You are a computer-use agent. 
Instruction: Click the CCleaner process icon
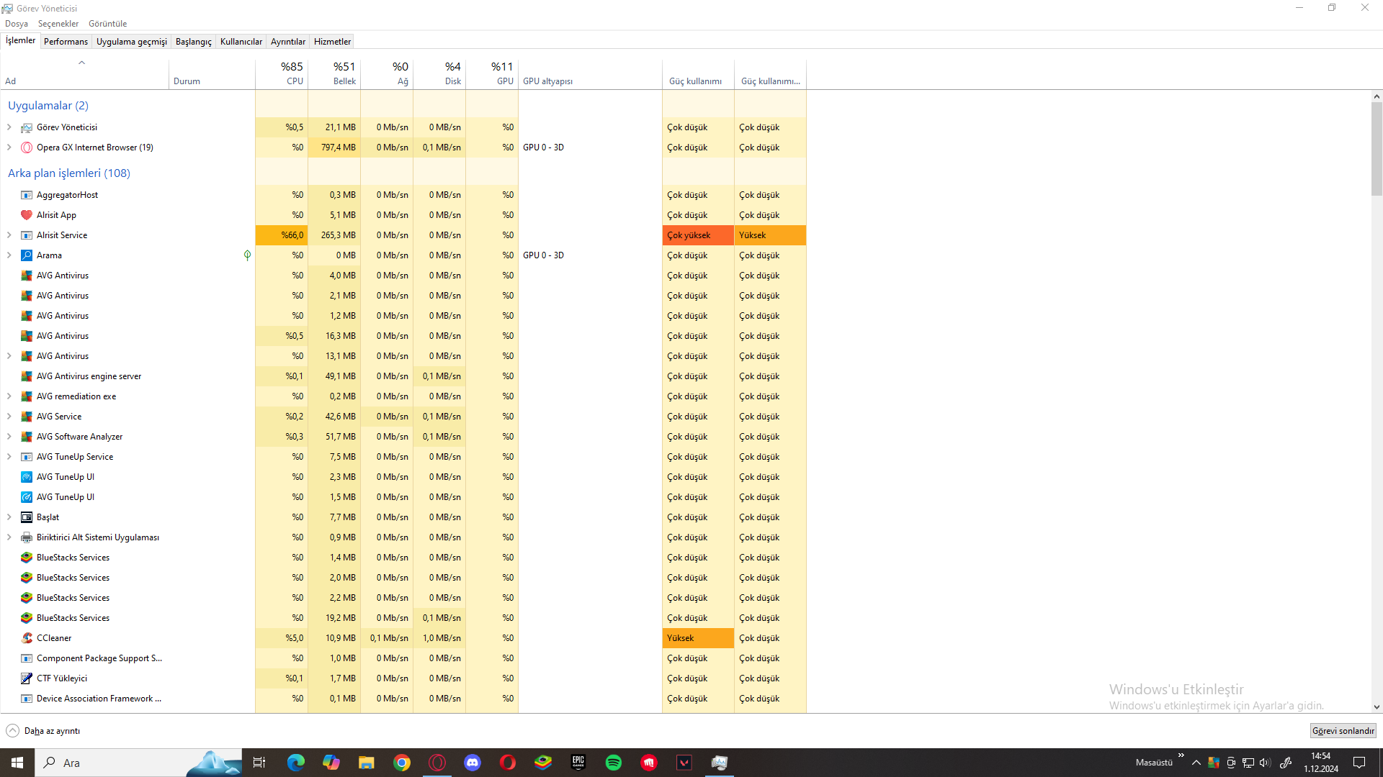[x=27, y=638]
